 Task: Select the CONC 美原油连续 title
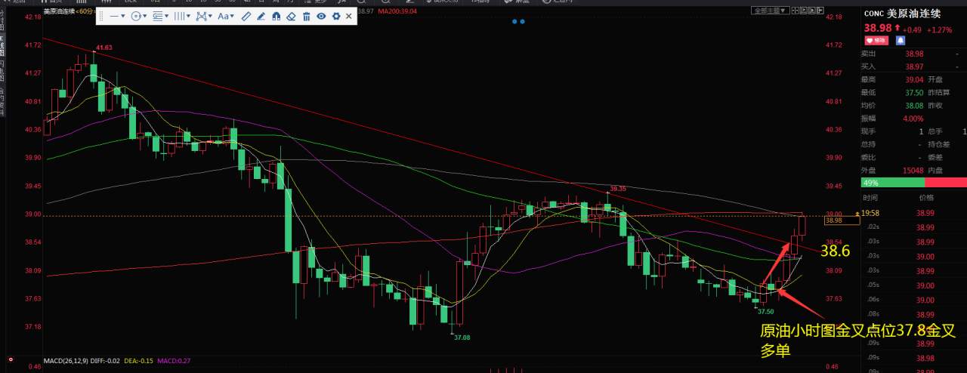point(902,14)
